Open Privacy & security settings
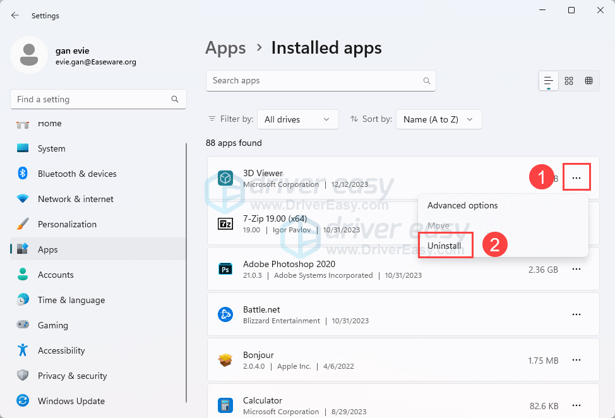The width and height of the screenshot is (615, 418). (x=72, y=376)
